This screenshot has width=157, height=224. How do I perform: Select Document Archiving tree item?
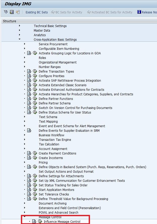click(53, 203)
